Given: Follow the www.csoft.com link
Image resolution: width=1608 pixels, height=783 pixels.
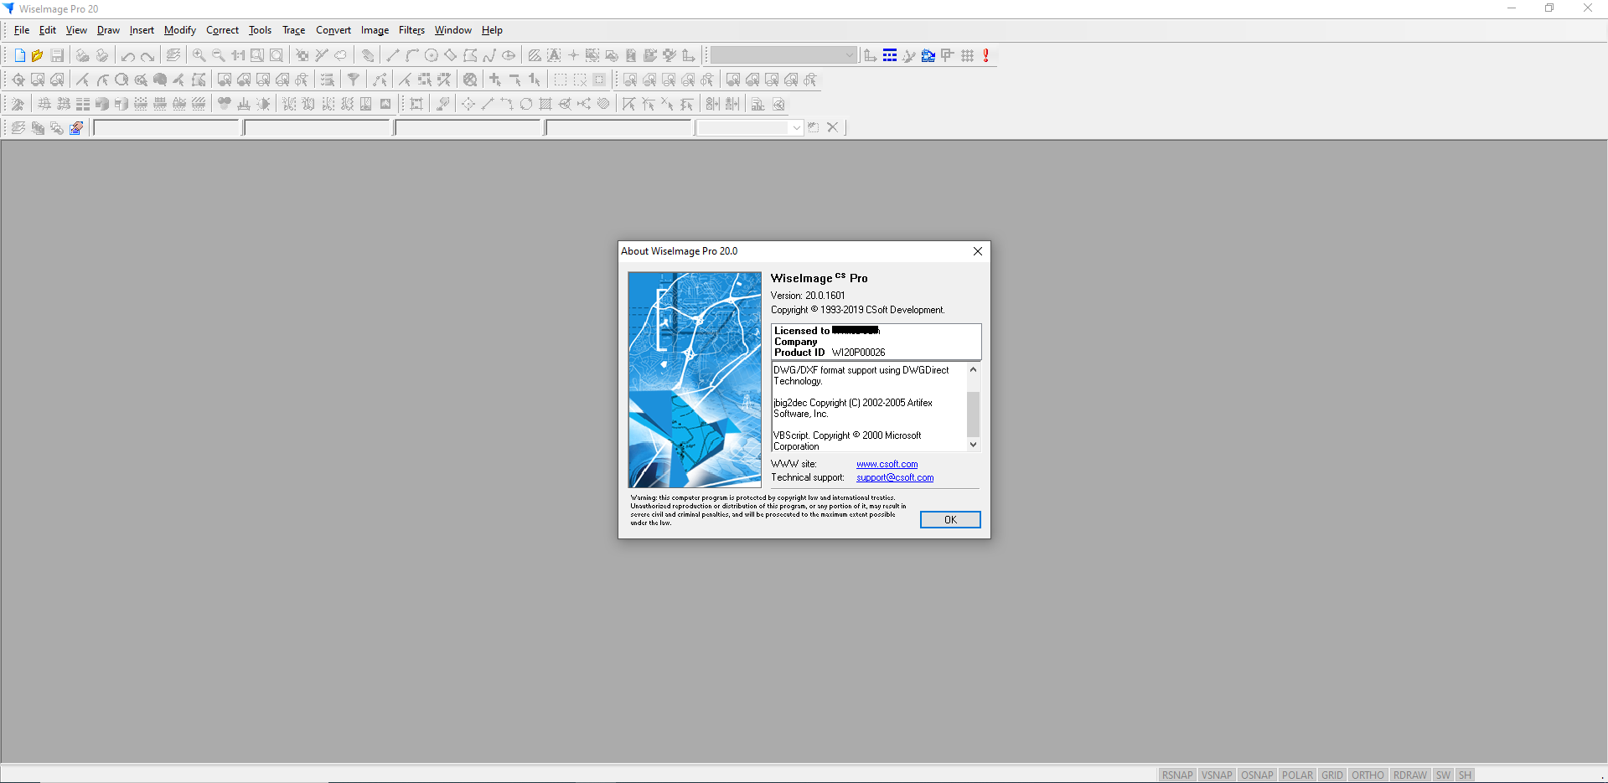Looking at the screenshot, I should (x=887, y=464).
